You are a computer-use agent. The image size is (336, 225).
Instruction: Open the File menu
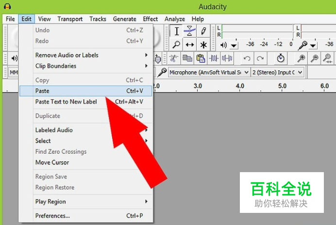[10, 19]
